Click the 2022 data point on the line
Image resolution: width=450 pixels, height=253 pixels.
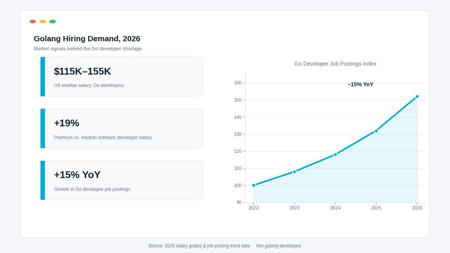(x=253, y=185)
